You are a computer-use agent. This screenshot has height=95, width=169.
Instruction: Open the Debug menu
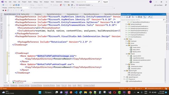coord(35,2)
